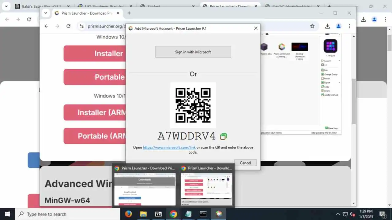392x220 pixels.
Task: Open tab search dropdown in back Chrome window
Action: [x=6, y=6]
